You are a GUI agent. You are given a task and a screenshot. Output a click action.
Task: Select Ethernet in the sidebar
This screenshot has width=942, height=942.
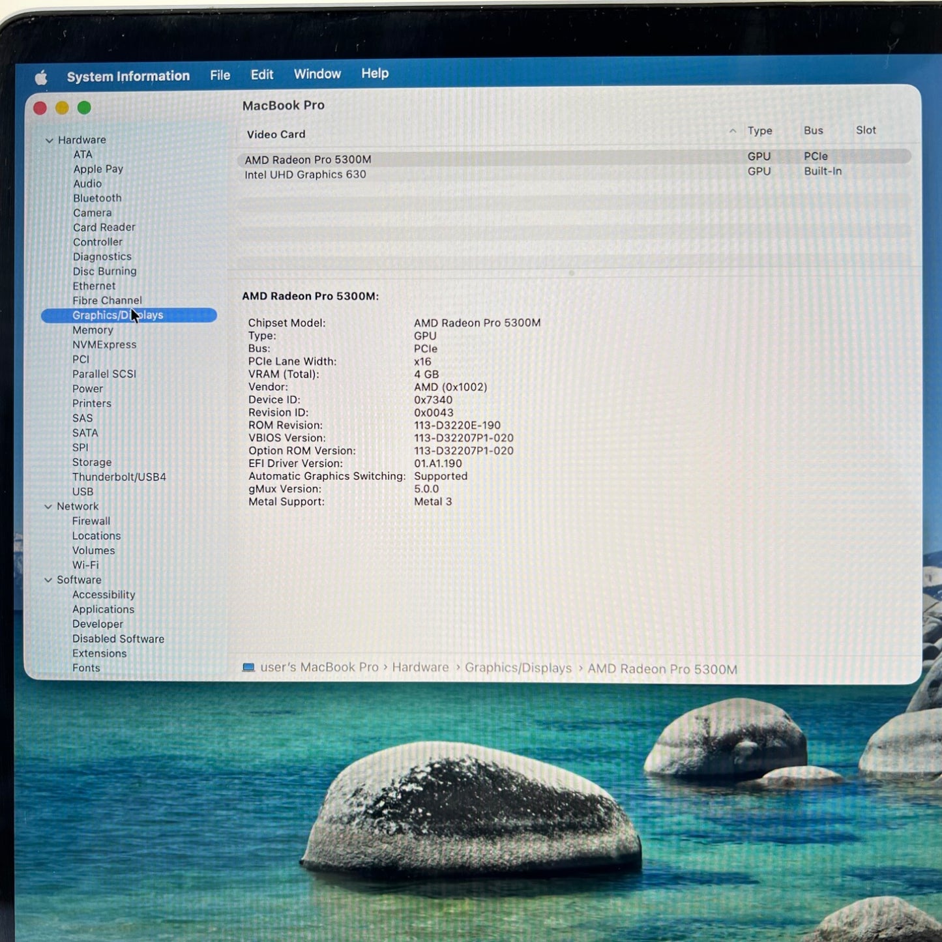pos(94,286)
